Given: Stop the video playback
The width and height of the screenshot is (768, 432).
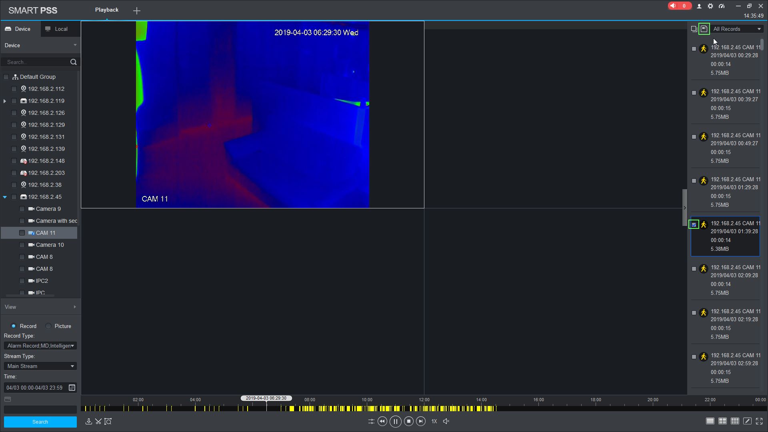Looking at the screenshot, I should (x=408, y=421).
